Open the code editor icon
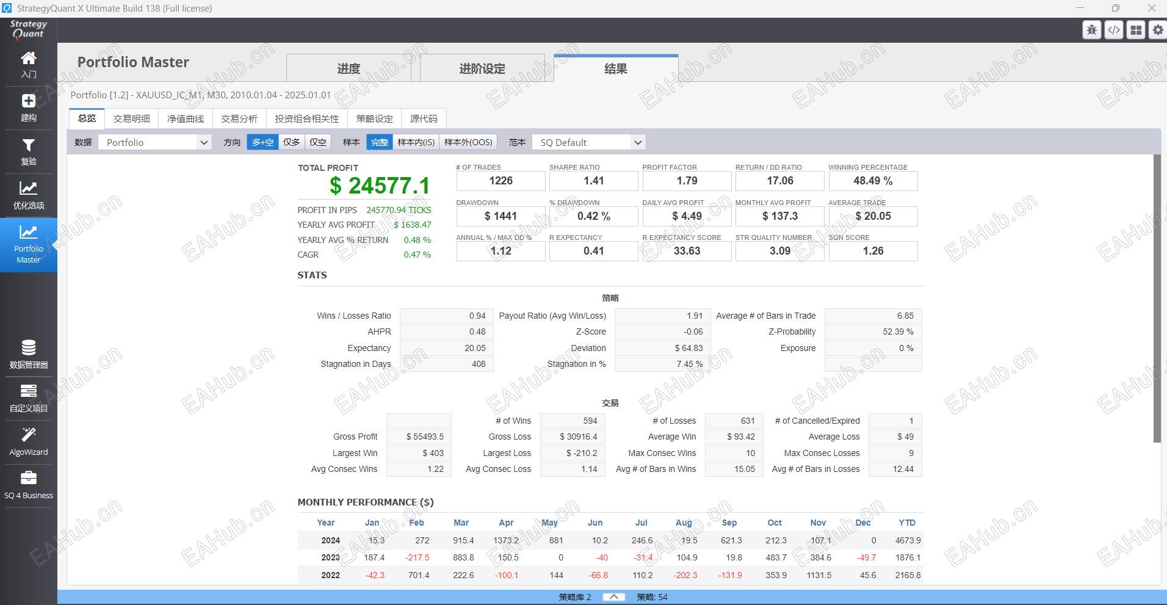Image resolution: width=1167 pixels, height=605 pixels. (1114, 30)
